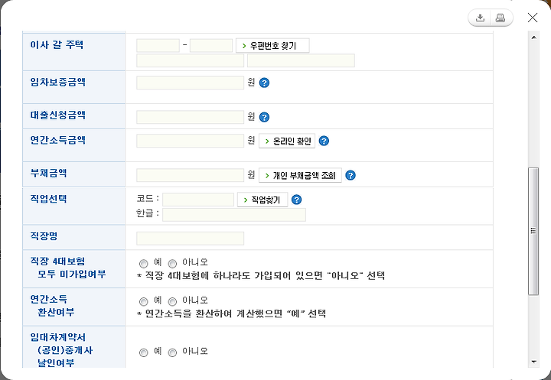Click the download icon at top right
Viewport: 551px width, 380px height.
tap(480, 18)
